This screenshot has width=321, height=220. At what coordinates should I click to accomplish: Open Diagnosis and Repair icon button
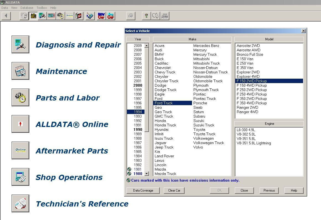click(x=20, y=44)
